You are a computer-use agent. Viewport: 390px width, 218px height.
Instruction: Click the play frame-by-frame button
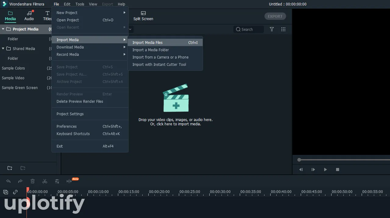[313, 170]
